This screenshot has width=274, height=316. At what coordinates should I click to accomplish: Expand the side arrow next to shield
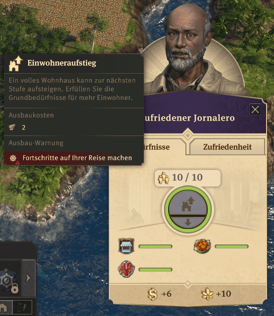[28, 278]
